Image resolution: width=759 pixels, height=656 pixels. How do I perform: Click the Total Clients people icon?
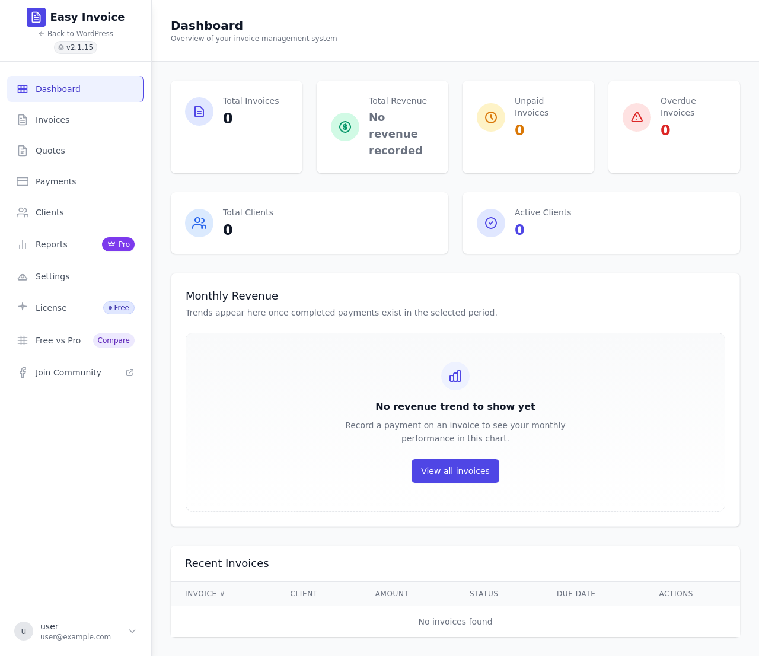[199, 223]
